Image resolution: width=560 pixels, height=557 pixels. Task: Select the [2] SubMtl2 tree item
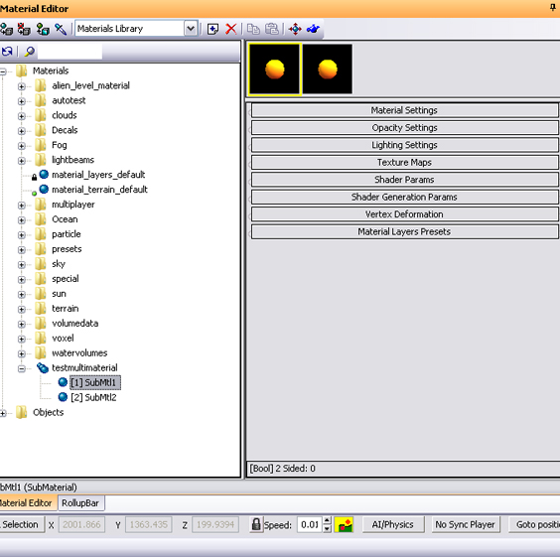(x=93, y=397)
